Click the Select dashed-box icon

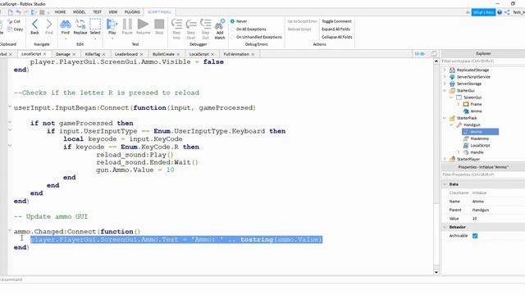coord(95,24)
